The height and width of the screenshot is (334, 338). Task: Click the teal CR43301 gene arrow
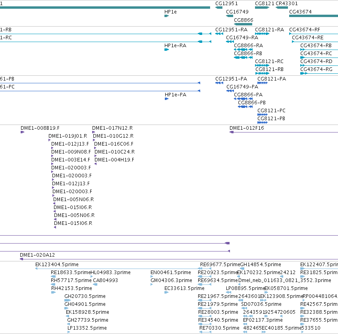pos(282,8)
